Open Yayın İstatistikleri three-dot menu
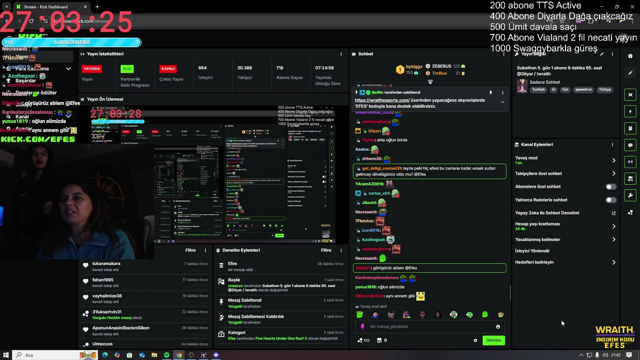The height and width of the screenshot is (360, 640). [341, 54]
